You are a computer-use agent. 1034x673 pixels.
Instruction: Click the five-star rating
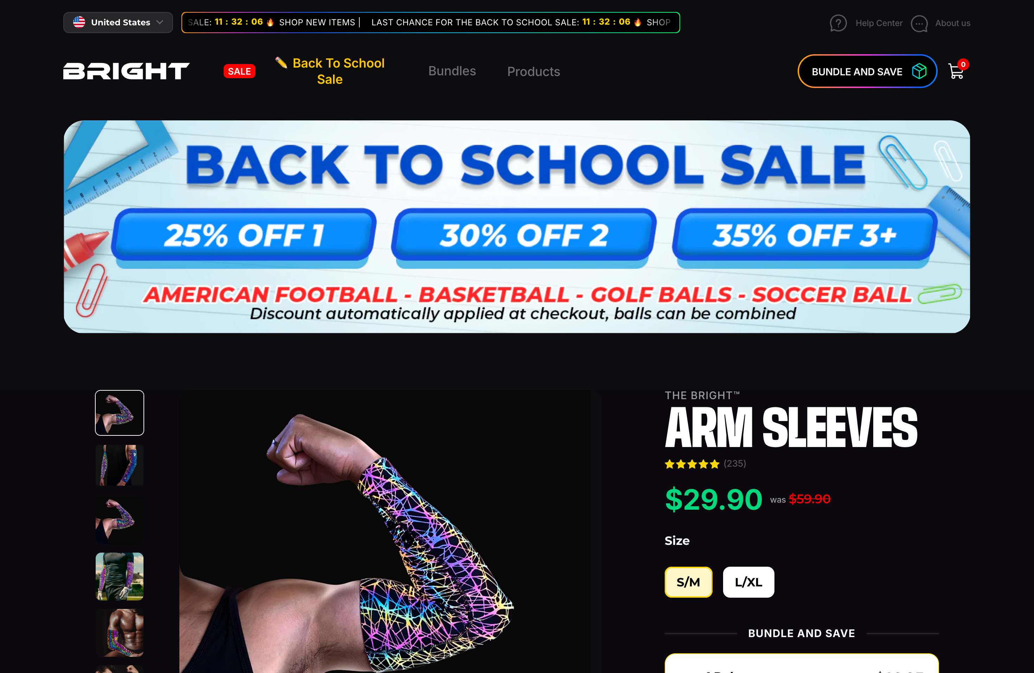pos(692,464)
